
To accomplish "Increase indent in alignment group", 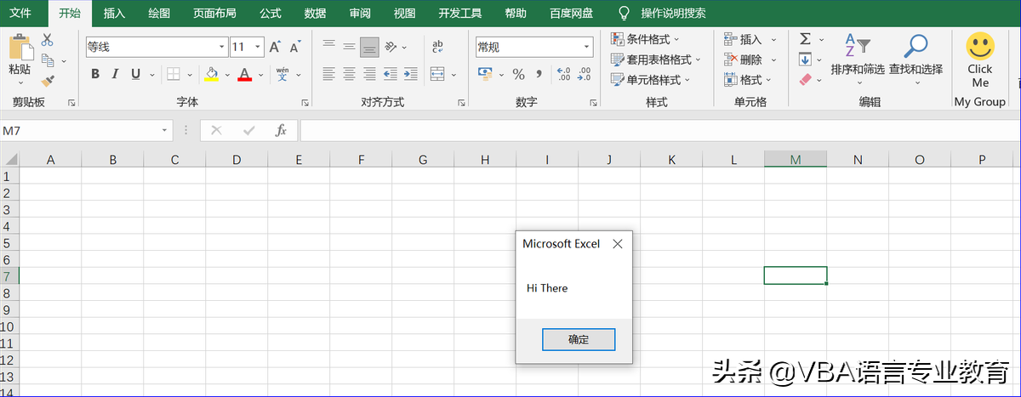I will click(x=411, y=74).
